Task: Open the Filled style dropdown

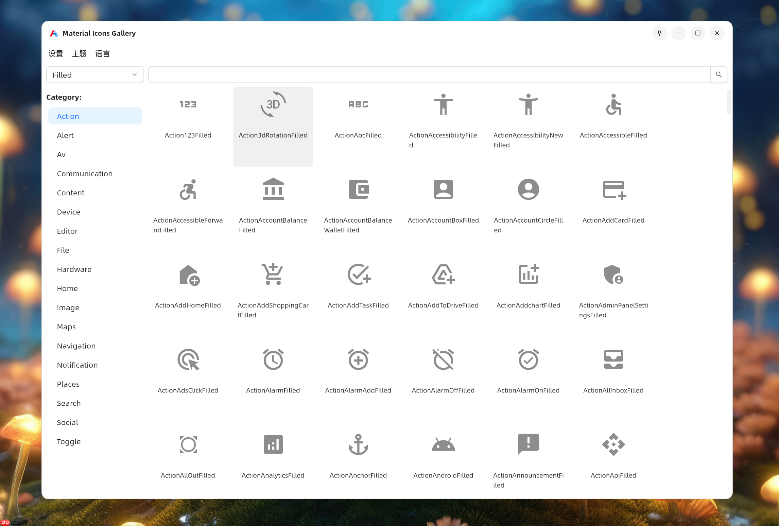Action: (95, 74)
